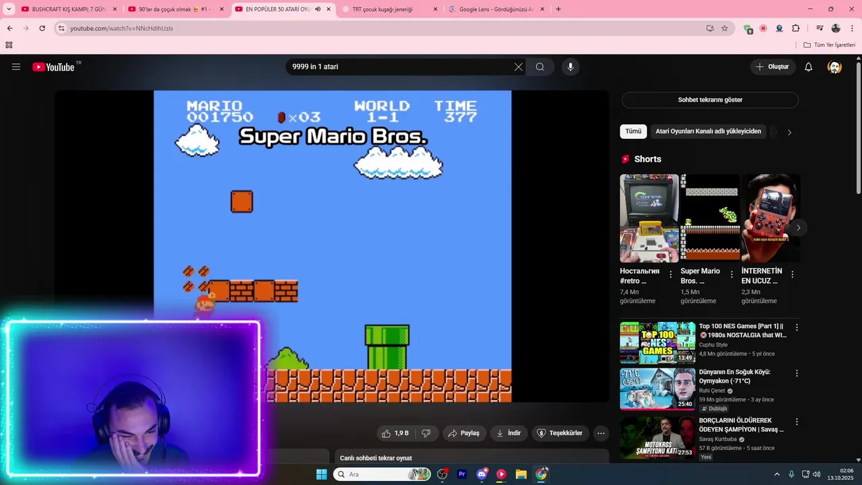Click the search magnifier button

[x=540, y=67]
